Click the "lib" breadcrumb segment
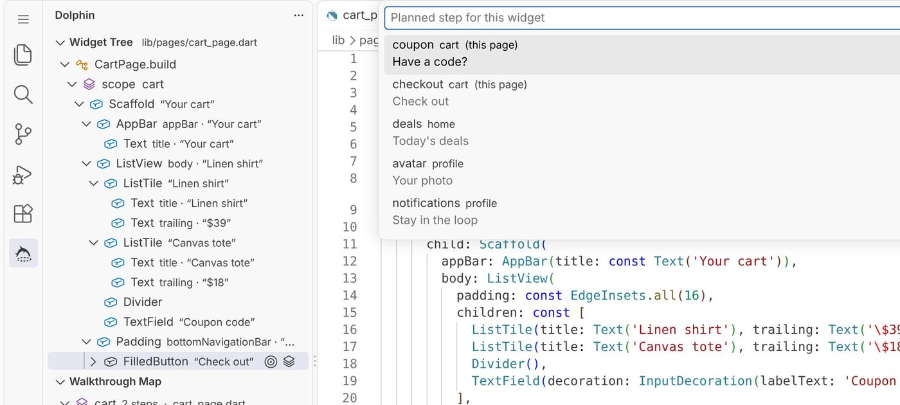 338,40
